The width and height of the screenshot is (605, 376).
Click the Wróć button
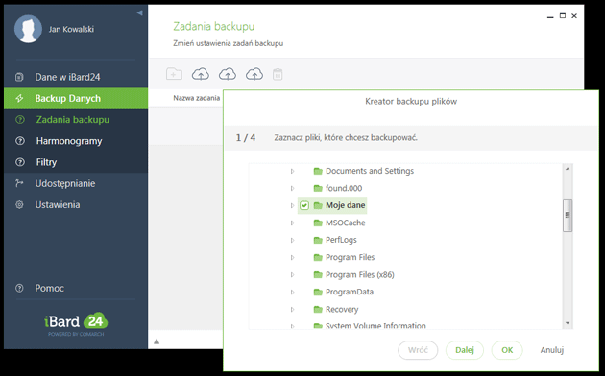click(x=418, y=350)
